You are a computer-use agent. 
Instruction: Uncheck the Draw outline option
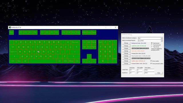pyautogui.click(x=151, y=61)
